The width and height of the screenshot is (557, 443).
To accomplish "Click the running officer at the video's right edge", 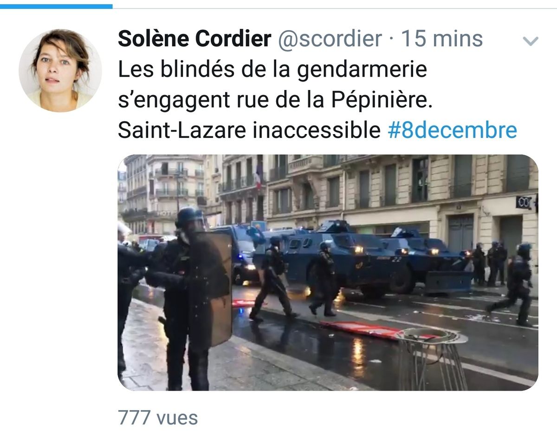I will coord(515,283).
